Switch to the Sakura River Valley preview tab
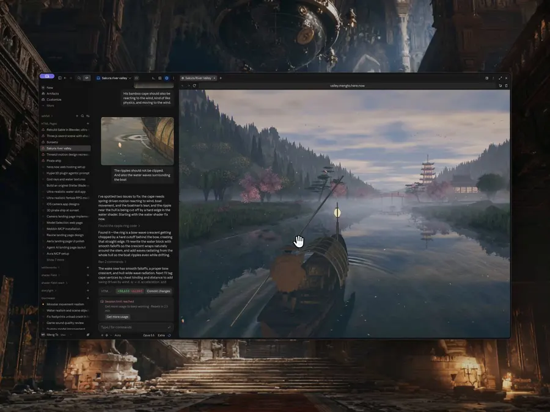Image resolution: width=550 pixels, height=412 pixels. click(x=198, y=78)
